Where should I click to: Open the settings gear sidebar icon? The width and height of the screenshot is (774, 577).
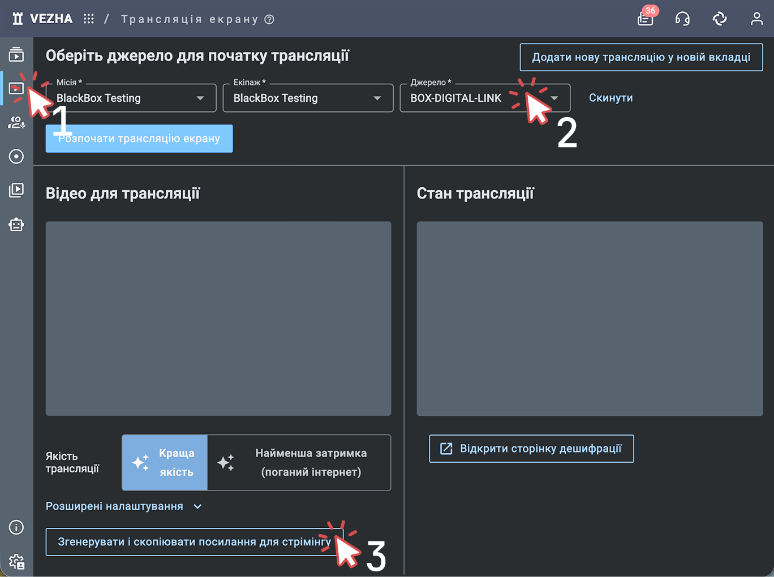click(x=16, y=561)
